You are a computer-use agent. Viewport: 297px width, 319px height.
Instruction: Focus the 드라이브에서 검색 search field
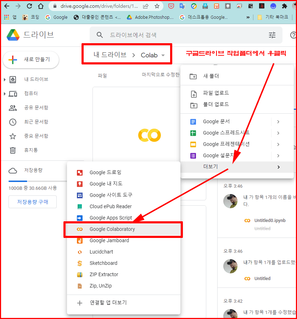[186, 35]
